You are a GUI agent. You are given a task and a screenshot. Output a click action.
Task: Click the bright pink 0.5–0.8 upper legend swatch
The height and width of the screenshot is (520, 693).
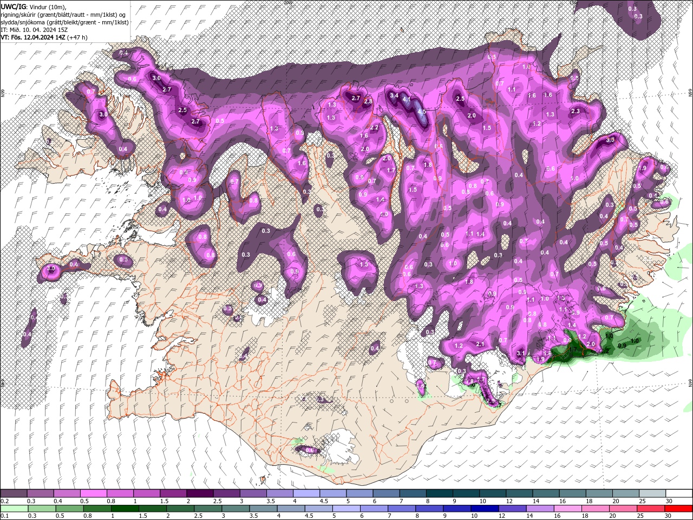click(93, 493)
